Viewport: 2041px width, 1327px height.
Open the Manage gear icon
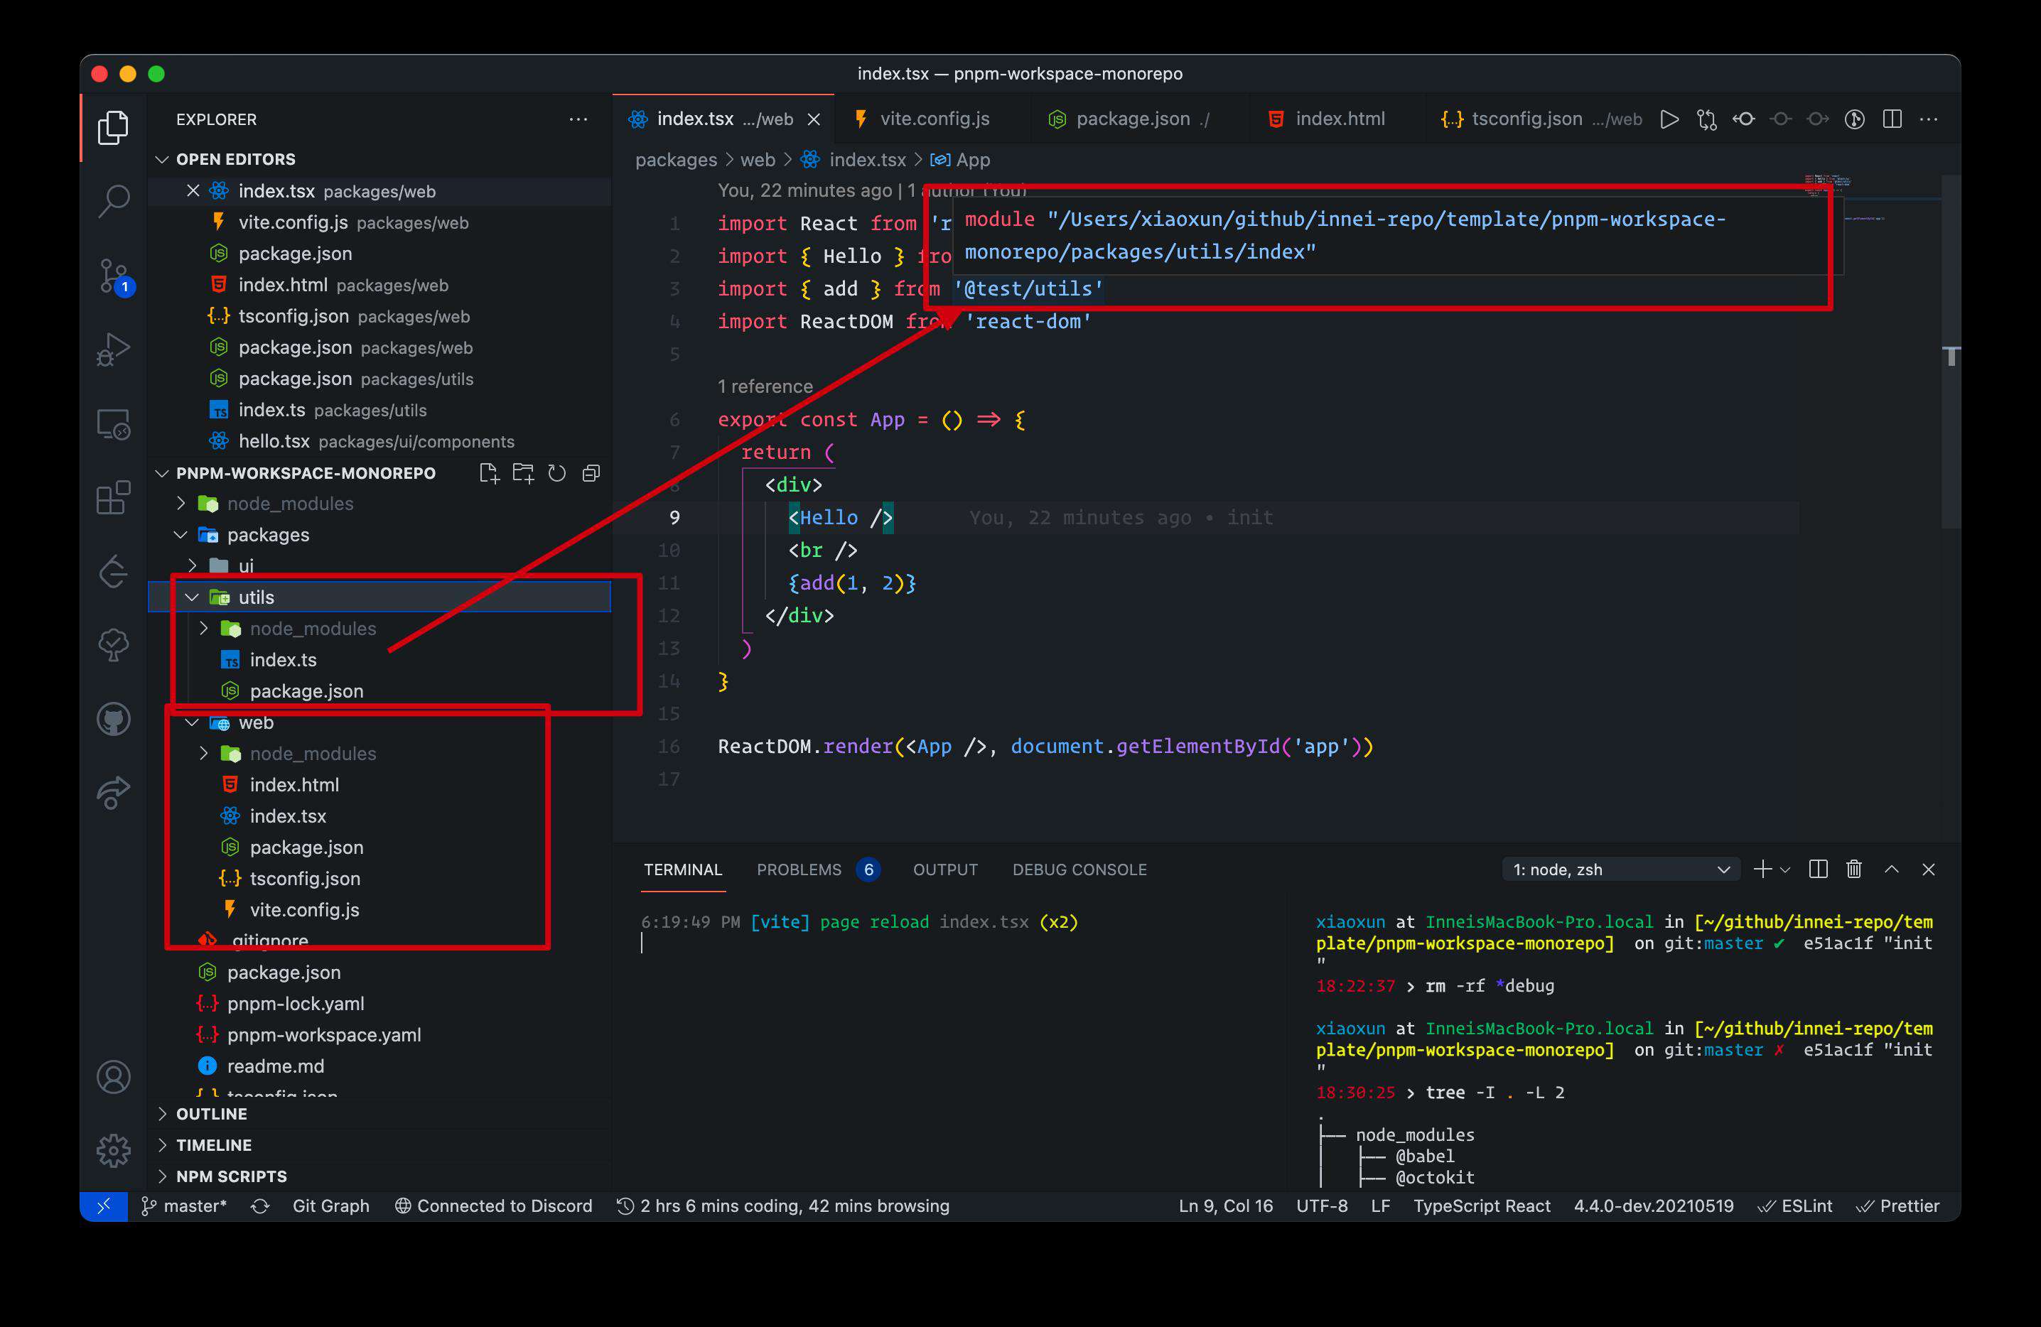(113, 1150)
